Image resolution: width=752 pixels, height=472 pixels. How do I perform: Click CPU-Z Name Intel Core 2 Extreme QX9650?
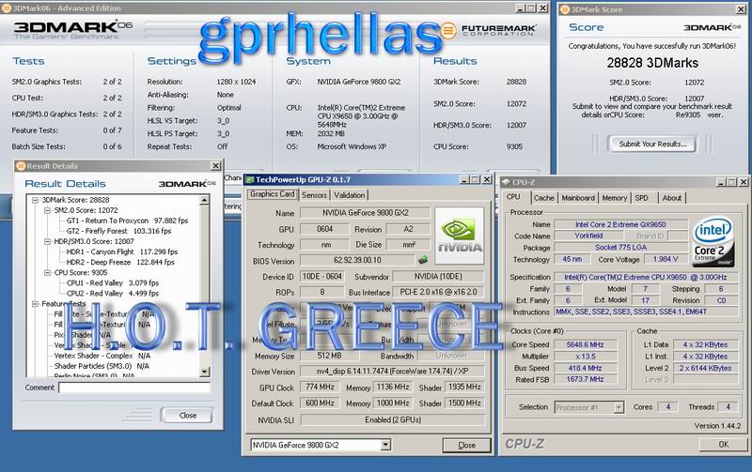[620, 224]
